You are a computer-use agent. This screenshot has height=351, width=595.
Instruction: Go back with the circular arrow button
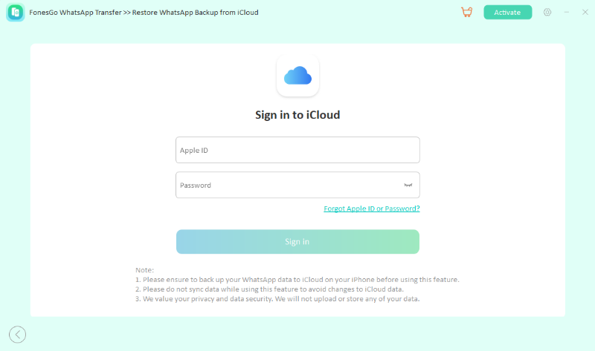coord(17,335)
